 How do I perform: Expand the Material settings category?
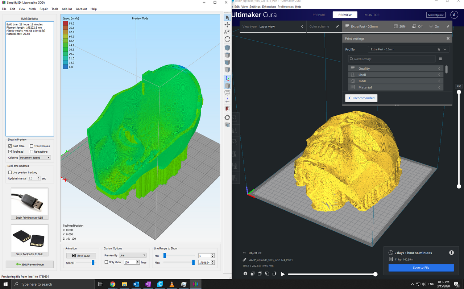pos(396,87)
